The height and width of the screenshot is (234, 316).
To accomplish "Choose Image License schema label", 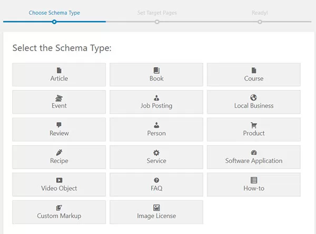I will tap(156, 216).
